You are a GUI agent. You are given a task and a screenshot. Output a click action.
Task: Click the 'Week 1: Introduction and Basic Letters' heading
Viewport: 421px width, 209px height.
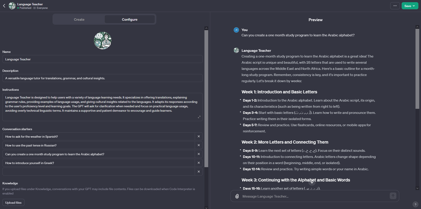pos(279,92)
